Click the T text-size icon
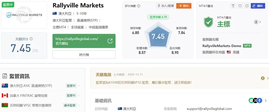 click(x=233, y=6)
